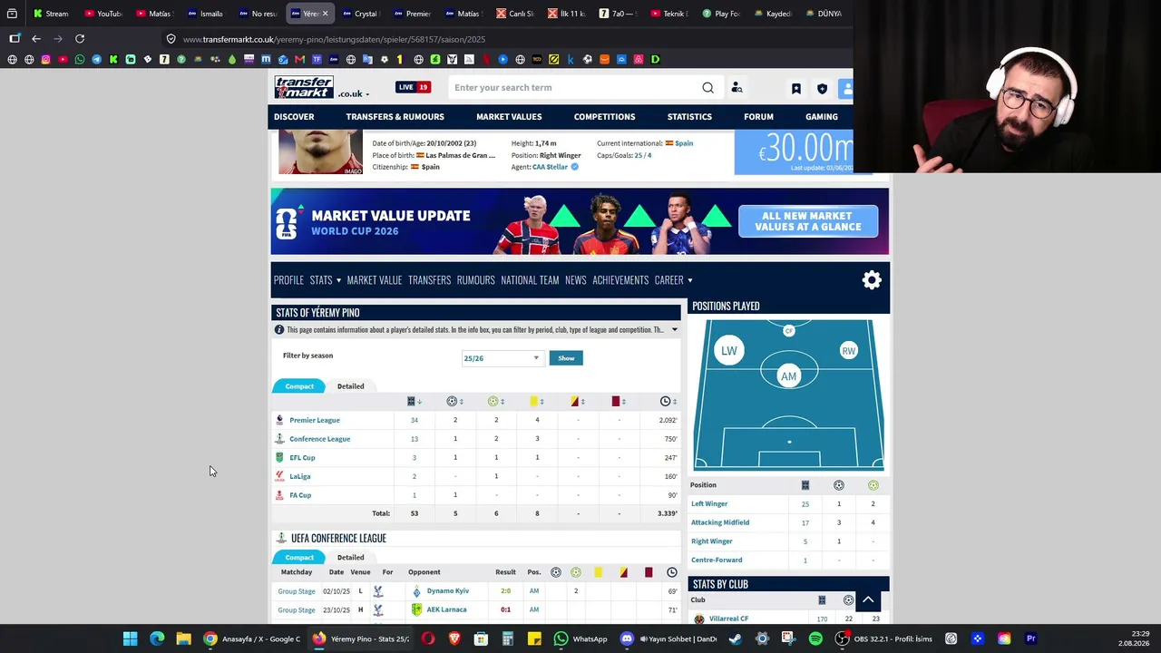
Task: Switch to Detailed view in stats table
Action: pyautogui.click(x=350, y=386)
